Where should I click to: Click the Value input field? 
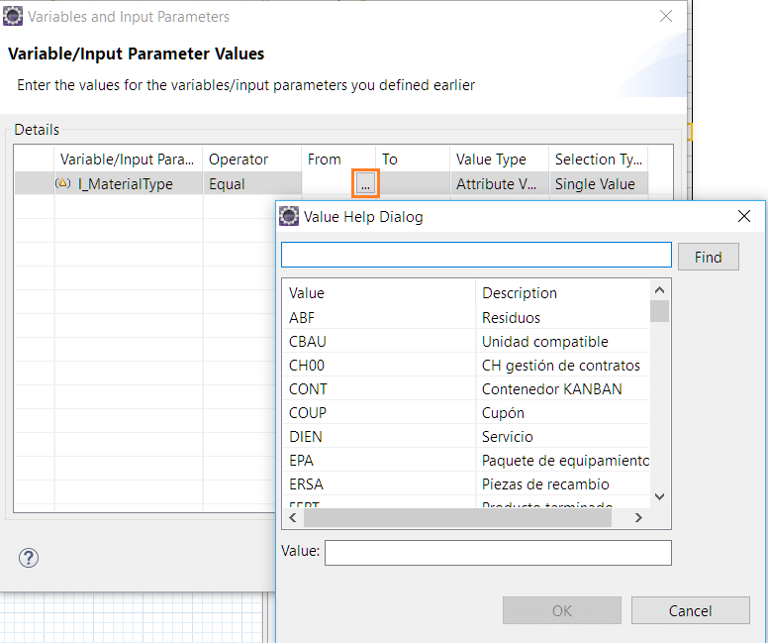click(498, 552)
